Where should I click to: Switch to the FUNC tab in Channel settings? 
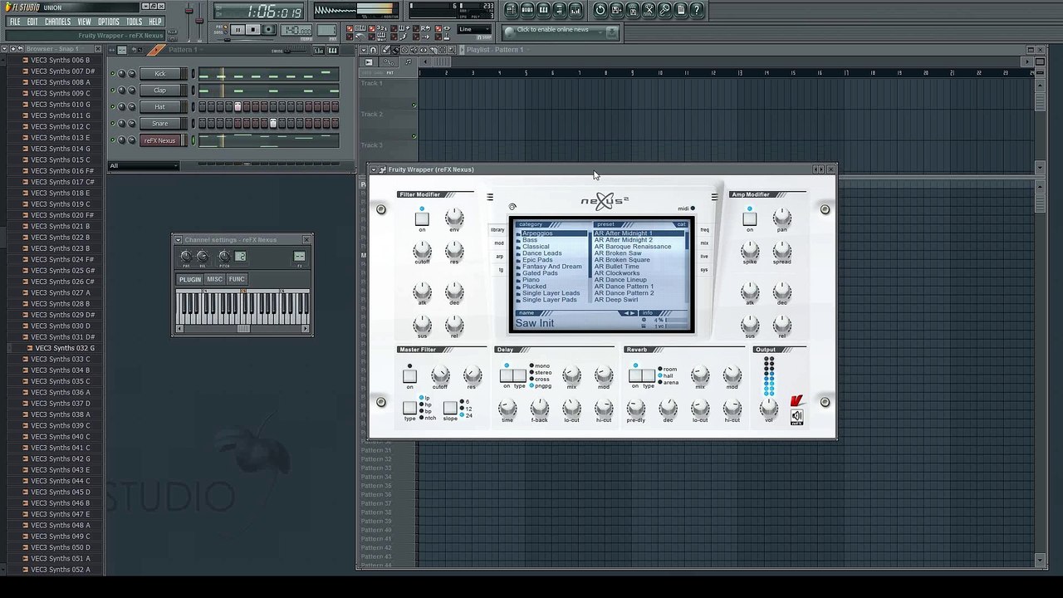pos(237,279)
